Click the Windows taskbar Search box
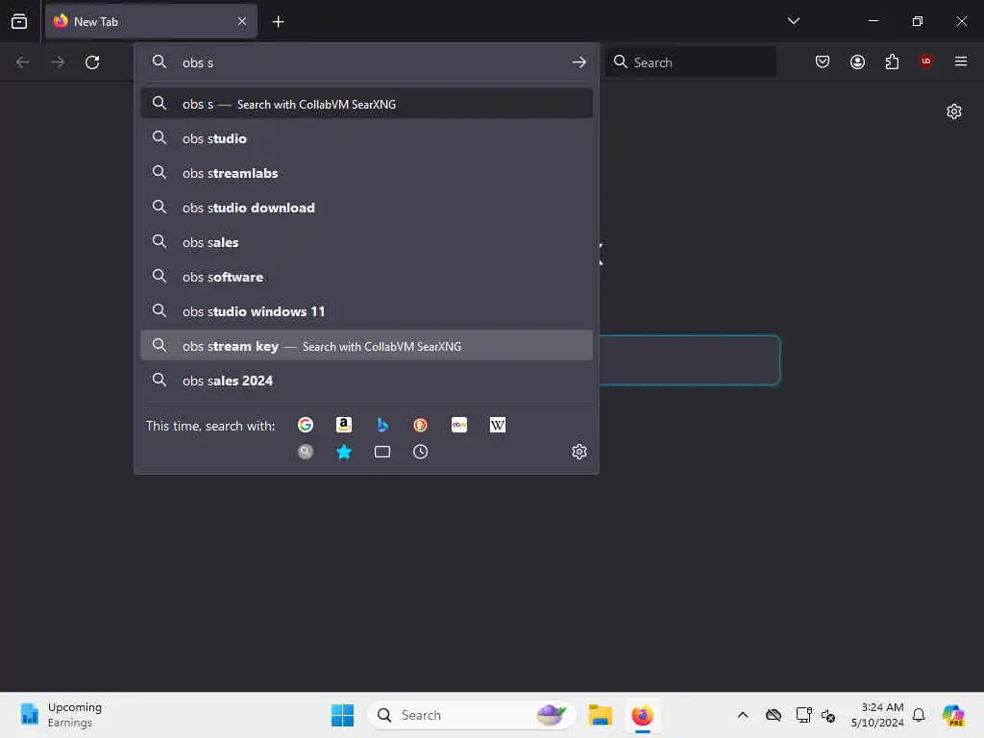The image size is (984, 738). point(471,715)
